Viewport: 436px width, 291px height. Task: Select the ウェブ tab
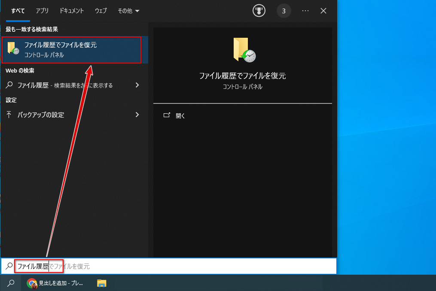101,11
